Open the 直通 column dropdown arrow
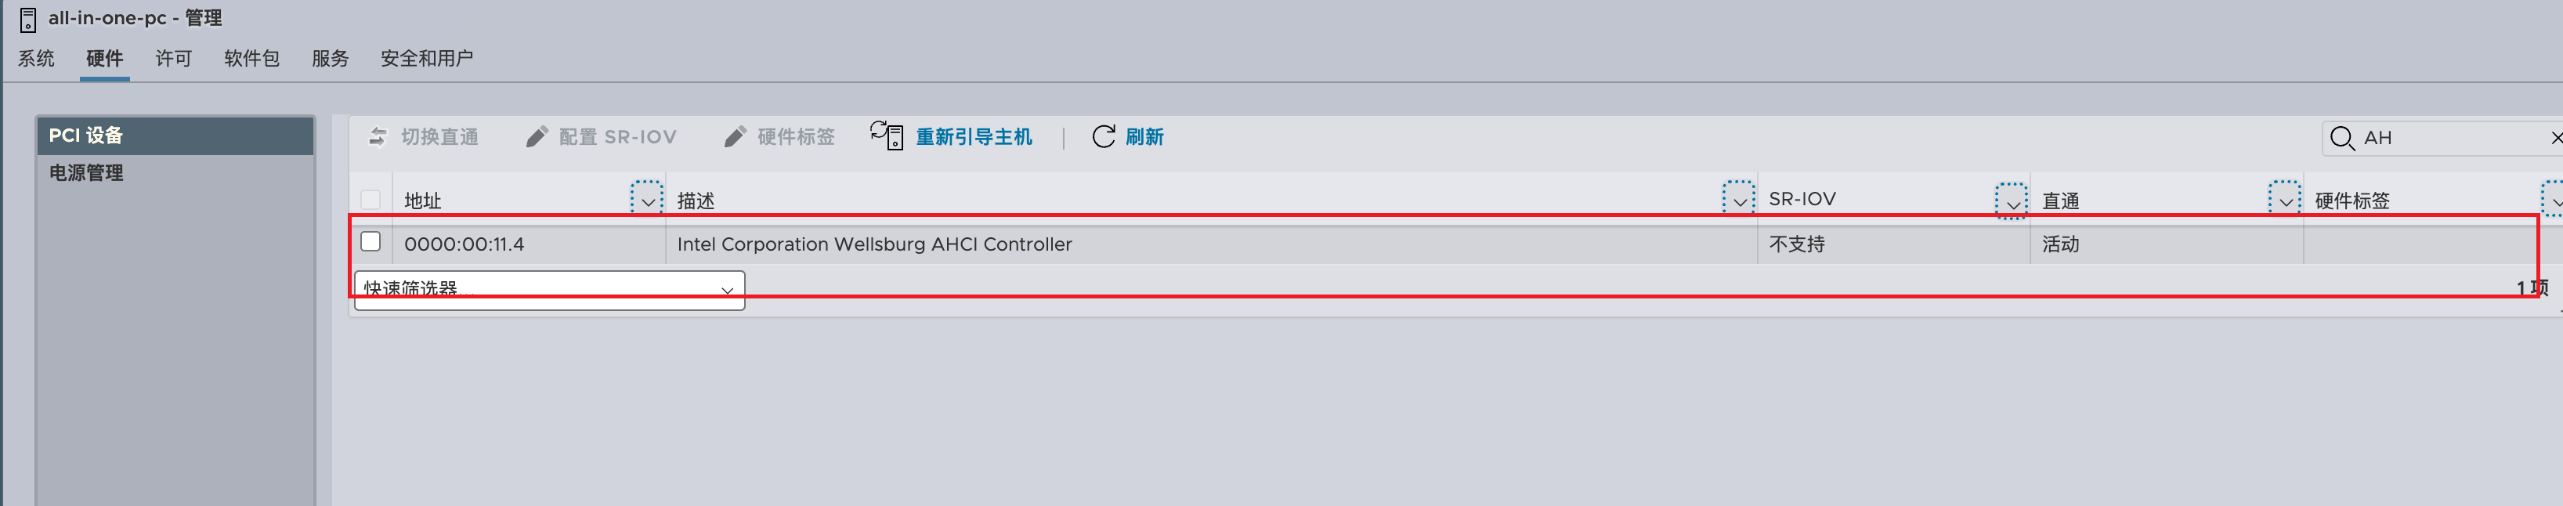The width and height of the screenshot is (2563, 506). point(2284,198)
